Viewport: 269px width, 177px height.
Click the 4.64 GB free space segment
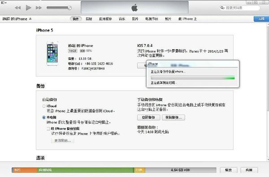(x=181, y=170)
